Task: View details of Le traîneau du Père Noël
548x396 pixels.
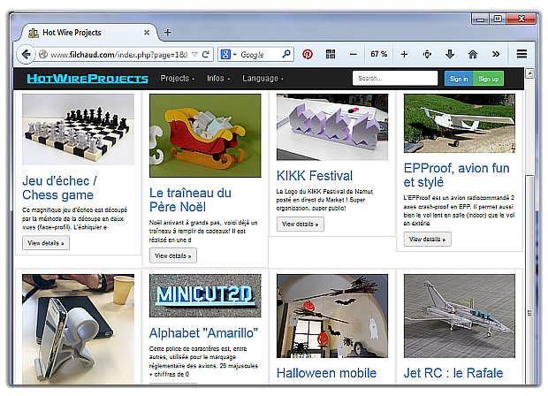Action: (x=173, y=255)
